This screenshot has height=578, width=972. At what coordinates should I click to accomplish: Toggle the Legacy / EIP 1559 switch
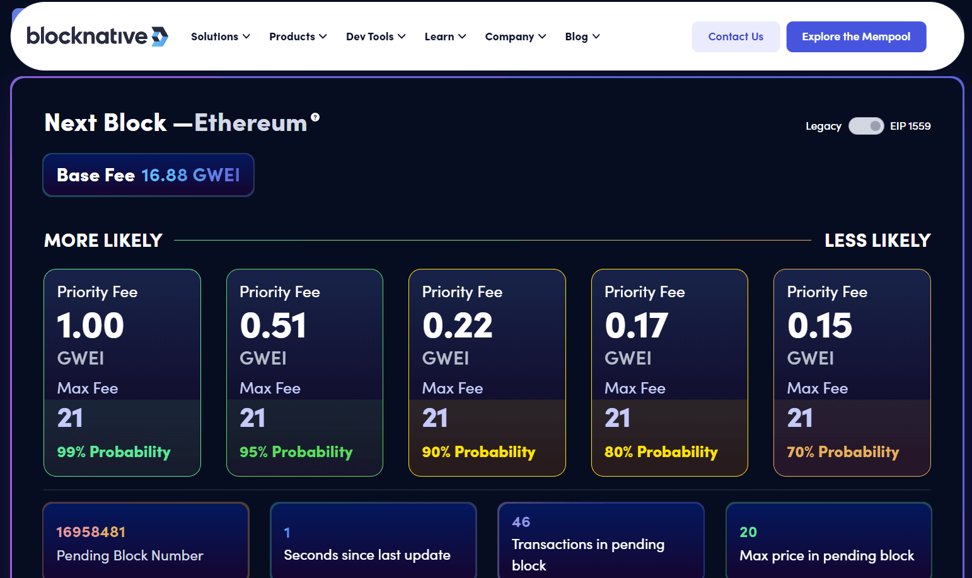pyautogui.click(x=866, y=126)
